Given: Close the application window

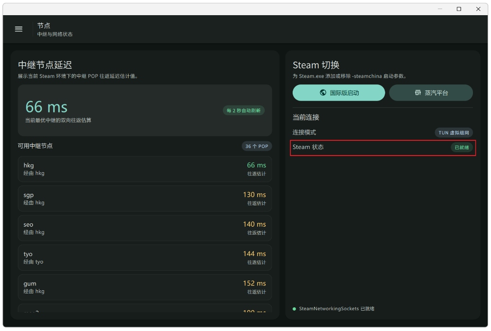Looking at the screenshot, I should pyautogui.click(x=478, y=9).
